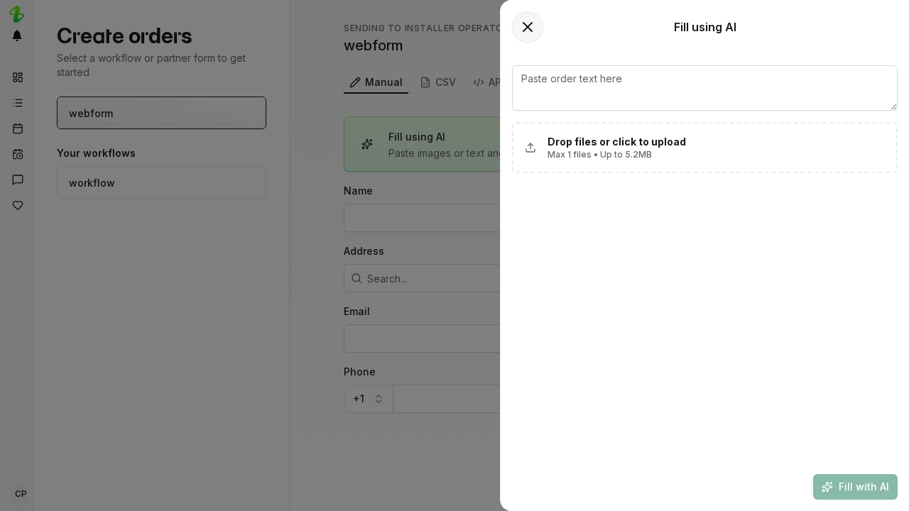Click the Fill with AI button
The height and width of the screenshot is (511, 909).
coord(855,487)
